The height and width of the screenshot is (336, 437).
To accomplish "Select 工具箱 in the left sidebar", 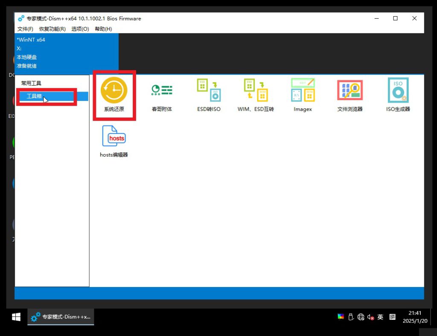I will tap(35, 96).
